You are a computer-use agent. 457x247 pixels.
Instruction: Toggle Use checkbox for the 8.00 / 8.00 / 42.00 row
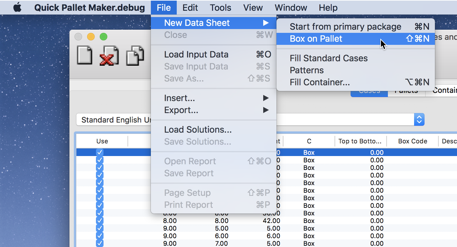pyautogui.click(x=100, y=220)
